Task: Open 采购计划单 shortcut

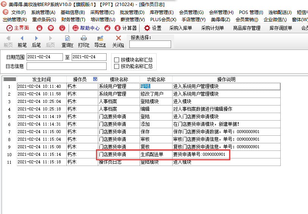Action: coord(212,28)
